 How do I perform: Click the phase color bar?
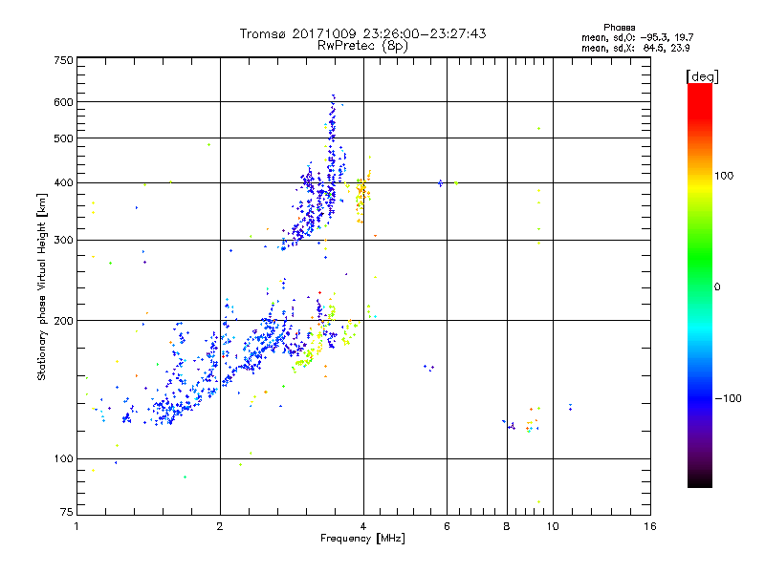pyautogui.click(x=700, y=285)
